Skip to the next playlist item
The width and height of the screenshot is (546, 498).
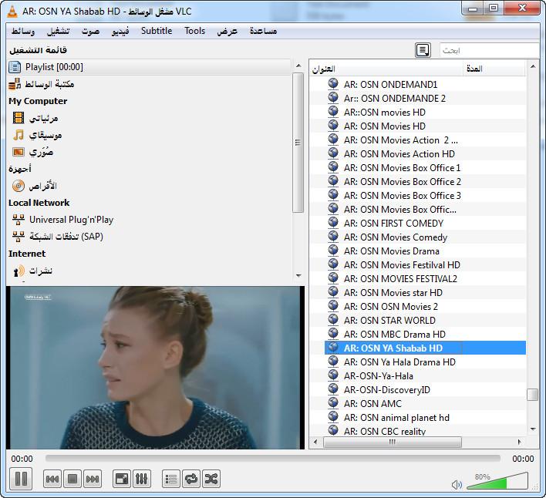point(93,479)
